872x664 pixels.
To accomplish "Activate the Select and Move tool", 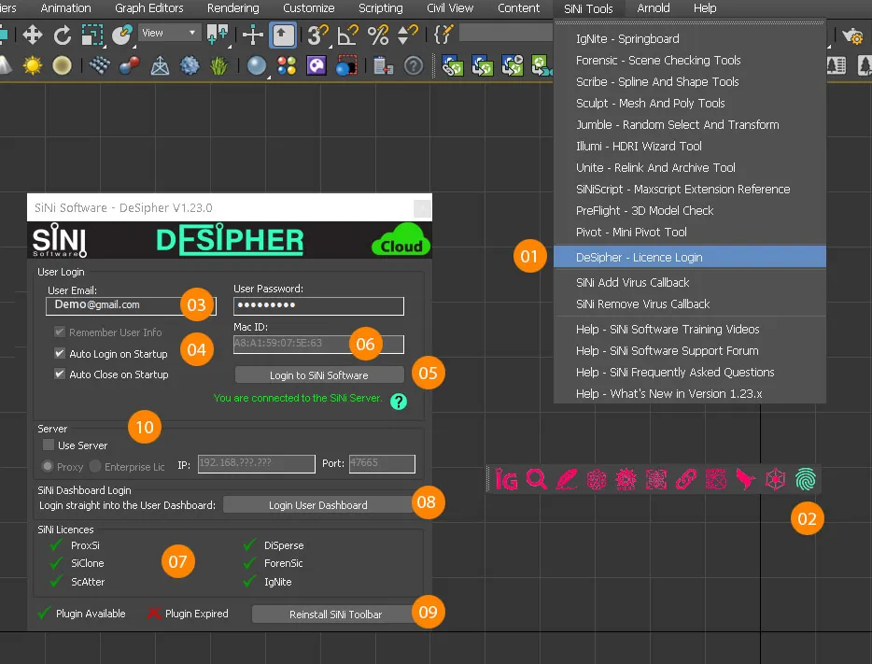I will click(33, 35).
